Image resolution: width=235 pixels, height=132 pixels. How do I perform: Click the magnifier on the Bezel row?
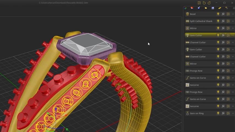tap(223, 14)
